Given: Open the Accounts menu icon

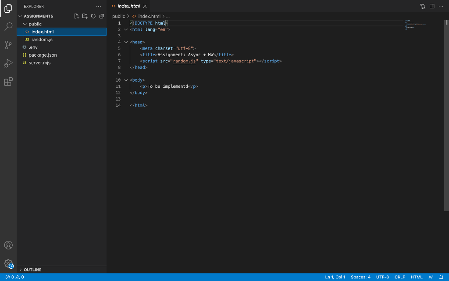Looking at the screenshot, I should tap(8, 245).
